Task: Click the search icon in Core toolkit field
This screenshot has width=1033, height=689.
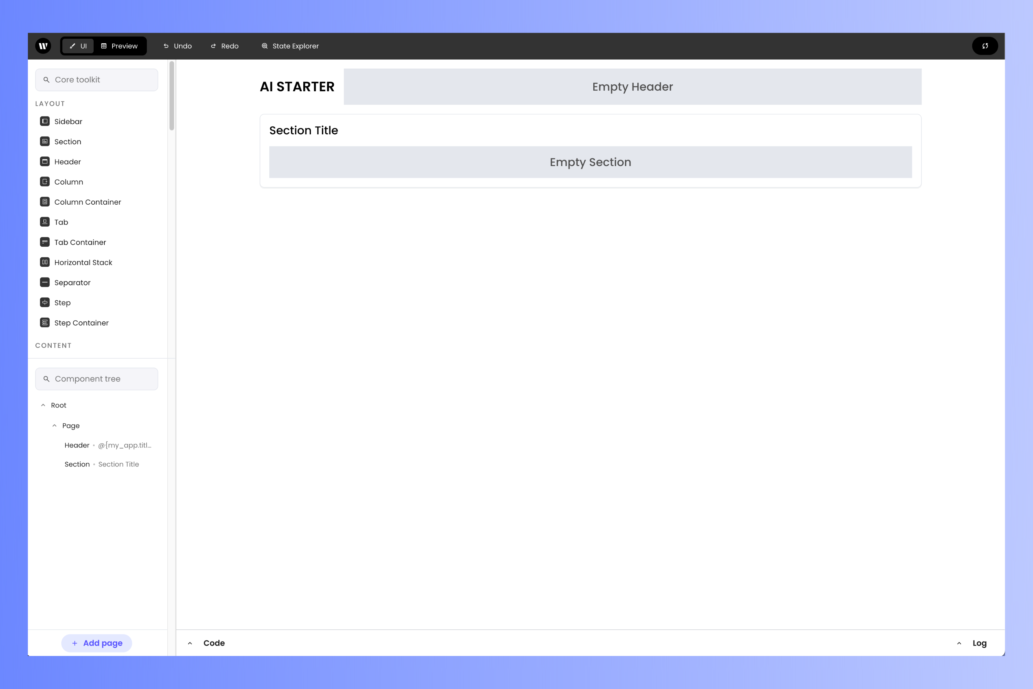Action: pos(46,80)
